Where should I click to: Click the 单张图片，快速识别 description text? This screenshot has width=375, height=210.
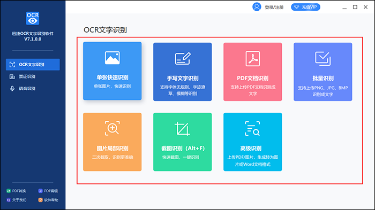click(112, 87)
